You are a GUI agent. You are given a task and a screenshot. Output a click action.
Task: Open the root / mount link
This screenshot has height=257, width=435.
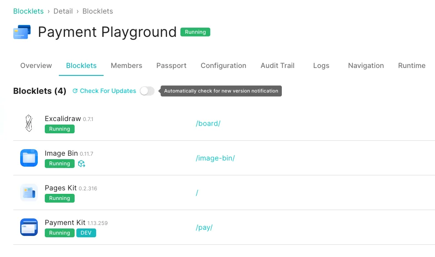coord(197,193)
